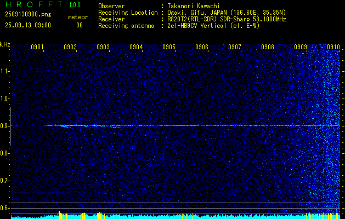This screenshot has height=219, width=345.
Task: Click the 0.7 kHz frequency label
Action: pyautogui.click(x=4, y=181)
